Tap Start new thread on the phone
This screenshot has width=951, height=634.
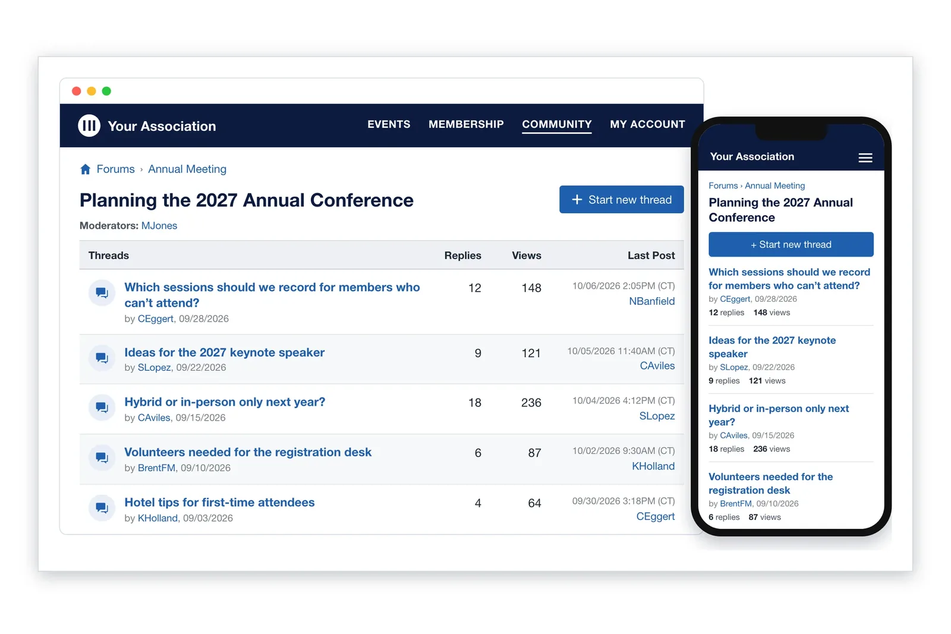pyautogui.click(x=791, y=244)
